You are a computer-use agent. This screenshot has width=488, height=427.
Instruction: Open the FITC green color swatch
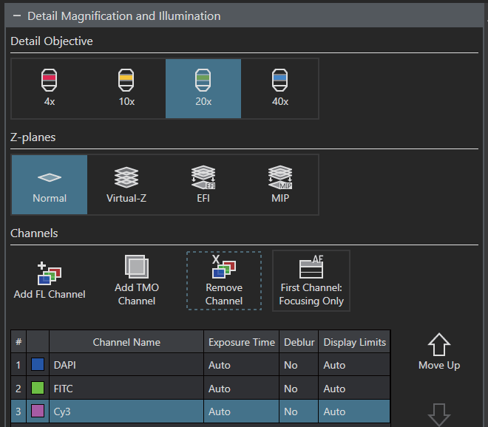38,389
